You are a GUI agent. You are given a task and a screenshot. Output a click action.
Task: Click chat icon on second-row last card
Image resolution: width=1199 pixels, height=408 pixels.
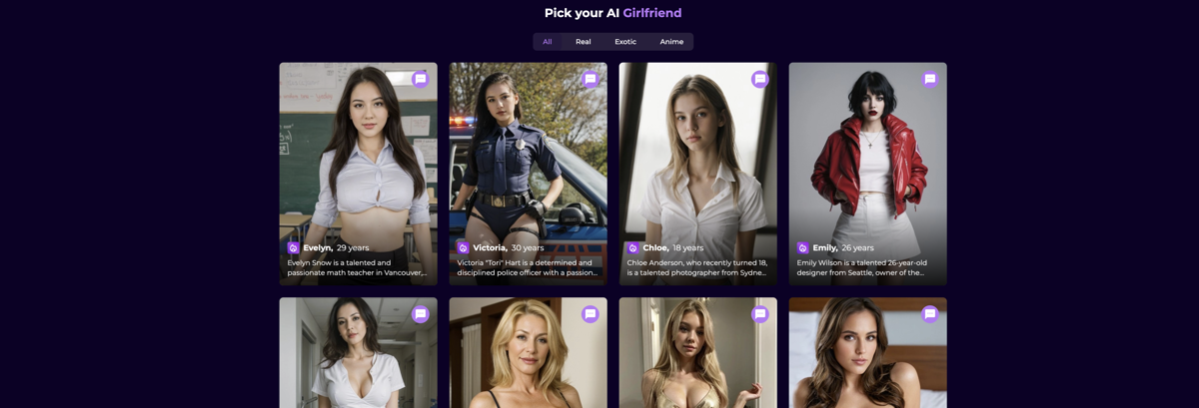(930, 313)
